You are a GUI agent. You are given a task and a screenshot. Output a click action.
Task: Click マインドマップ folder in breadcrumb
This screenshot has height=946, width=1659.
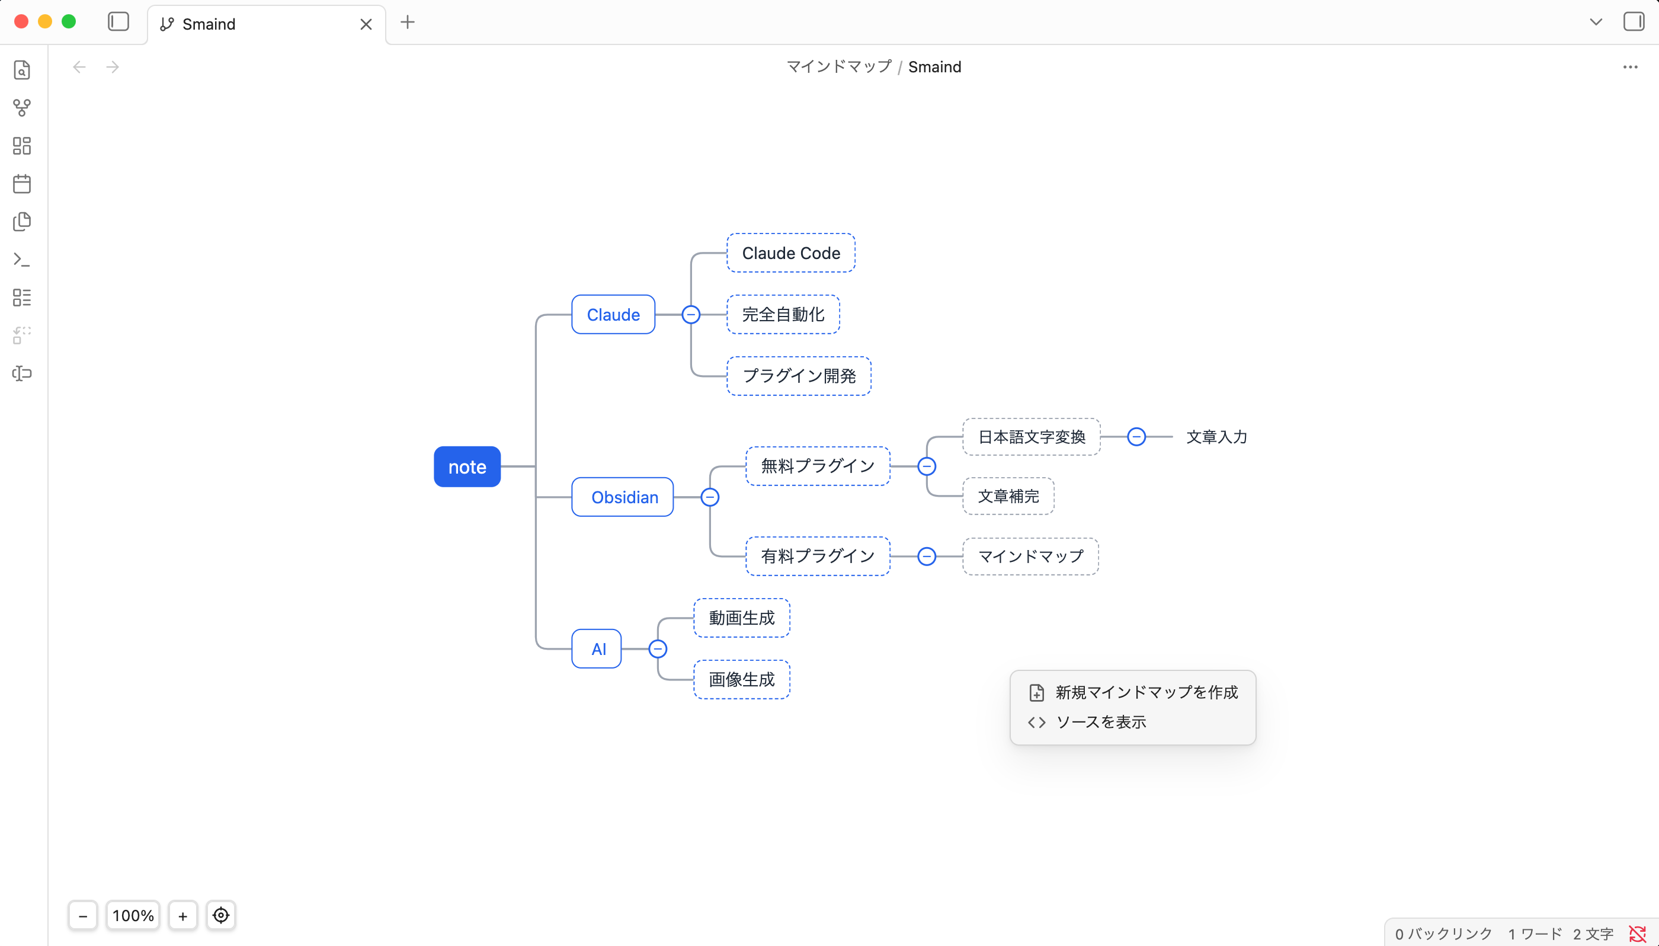click(839, 67)
